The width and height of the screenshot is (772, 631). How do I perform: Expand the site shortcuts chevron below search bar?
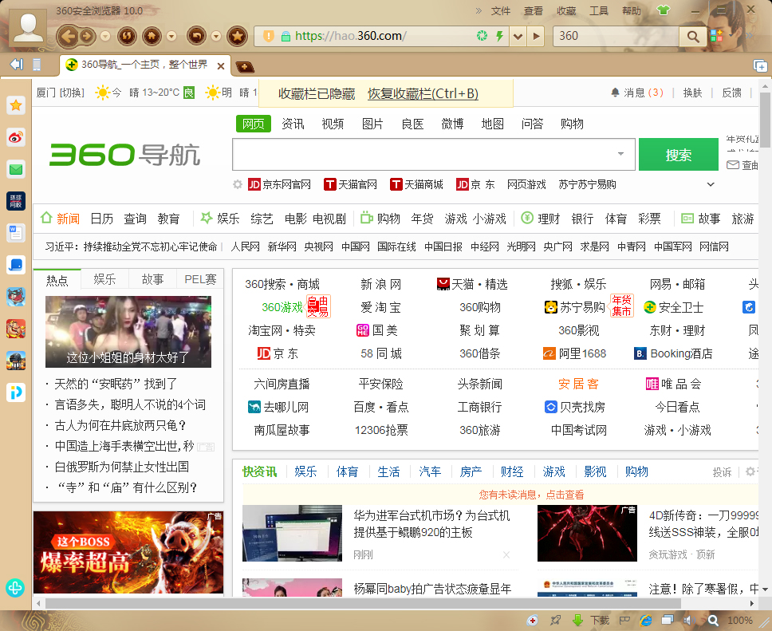coord(710,184)
